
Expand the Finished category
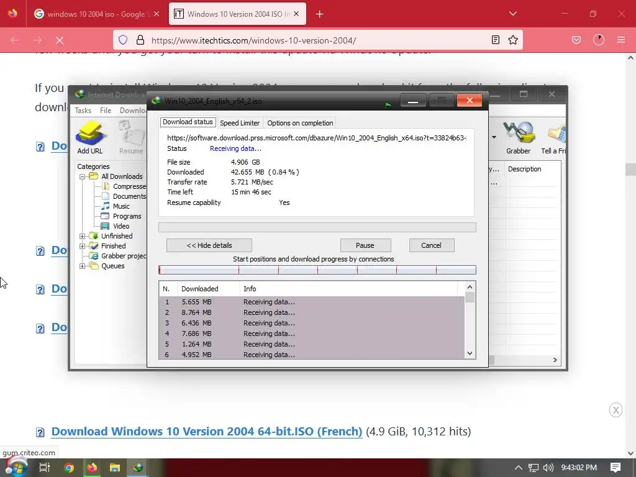[83, 246]
